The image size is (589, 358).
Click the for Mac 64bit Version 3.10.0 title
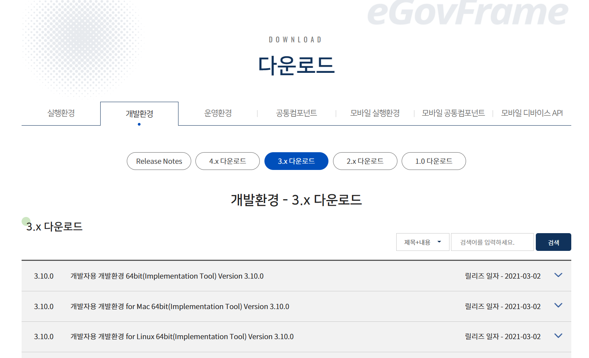click(x=180, y=306)
